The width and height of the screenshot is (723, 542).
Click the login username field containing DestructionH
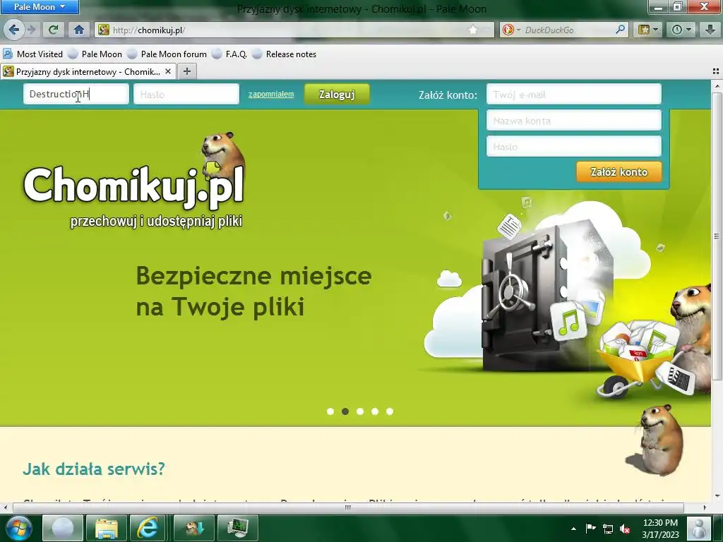click(x=76, y=94)
